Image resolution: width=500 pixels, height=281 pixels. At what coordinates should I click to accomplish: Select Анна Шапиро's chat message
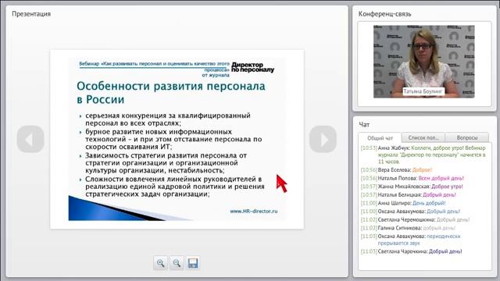pos(403,203)
